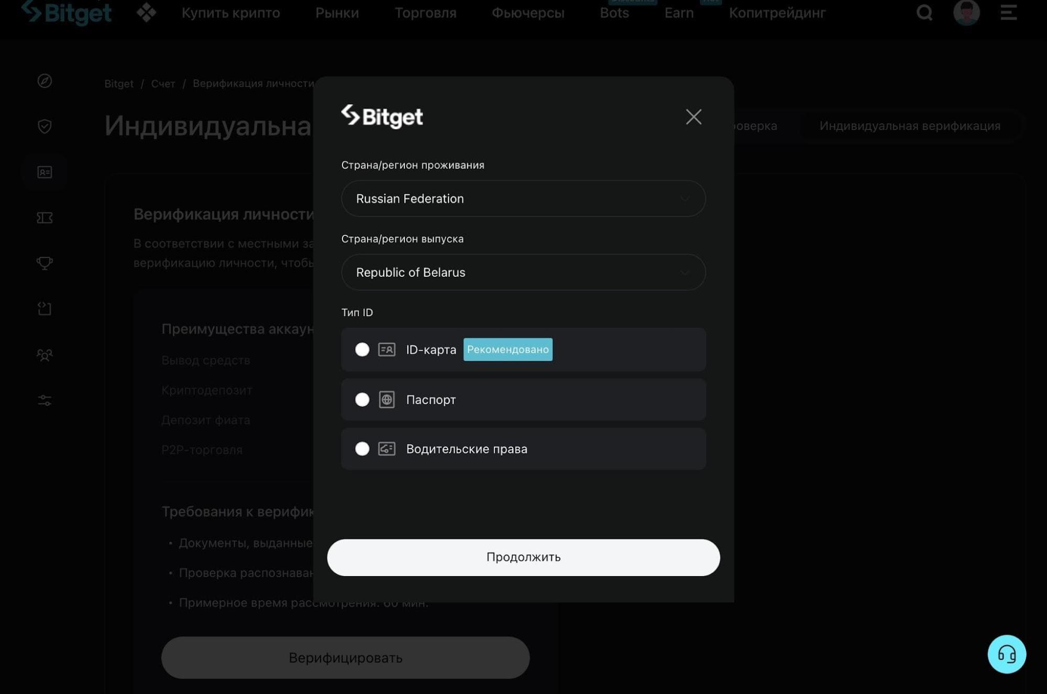Open Торговля menu

(x=425, y=13)
